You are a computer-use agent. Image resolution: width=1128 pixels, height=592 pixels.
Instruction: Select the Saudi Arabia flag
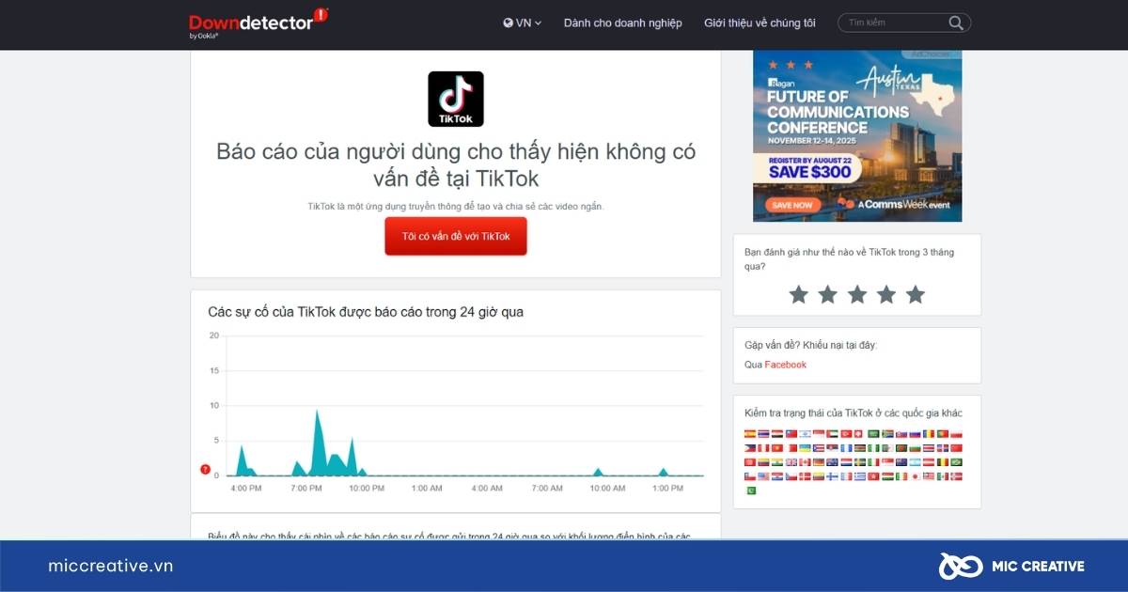[x=874, y=434]
